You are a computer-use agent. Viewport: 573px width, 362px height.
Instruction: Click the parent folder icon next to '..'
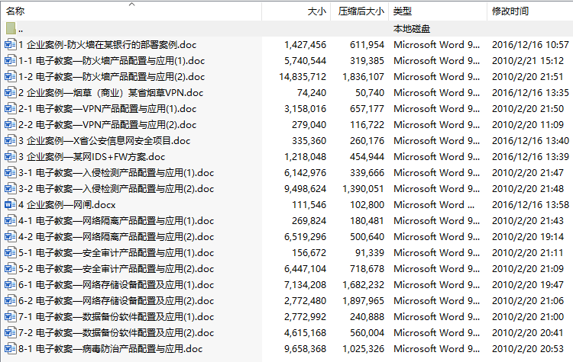point(11,28)
